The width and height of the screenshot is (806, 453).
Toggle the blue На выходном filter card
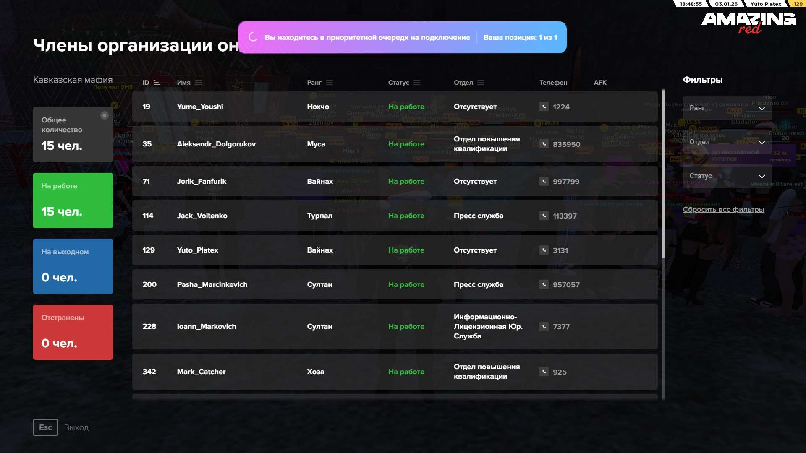point(73,266)
